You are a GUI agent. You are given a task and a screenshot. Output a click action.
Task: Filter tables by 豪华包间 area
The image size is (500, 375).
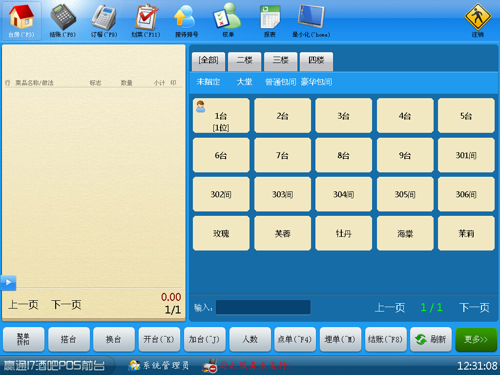tap(316, 82)
